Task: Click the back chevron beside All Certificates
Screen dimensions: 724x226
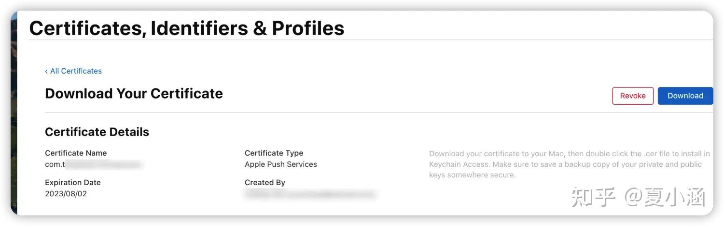Action: pos(46,71)
